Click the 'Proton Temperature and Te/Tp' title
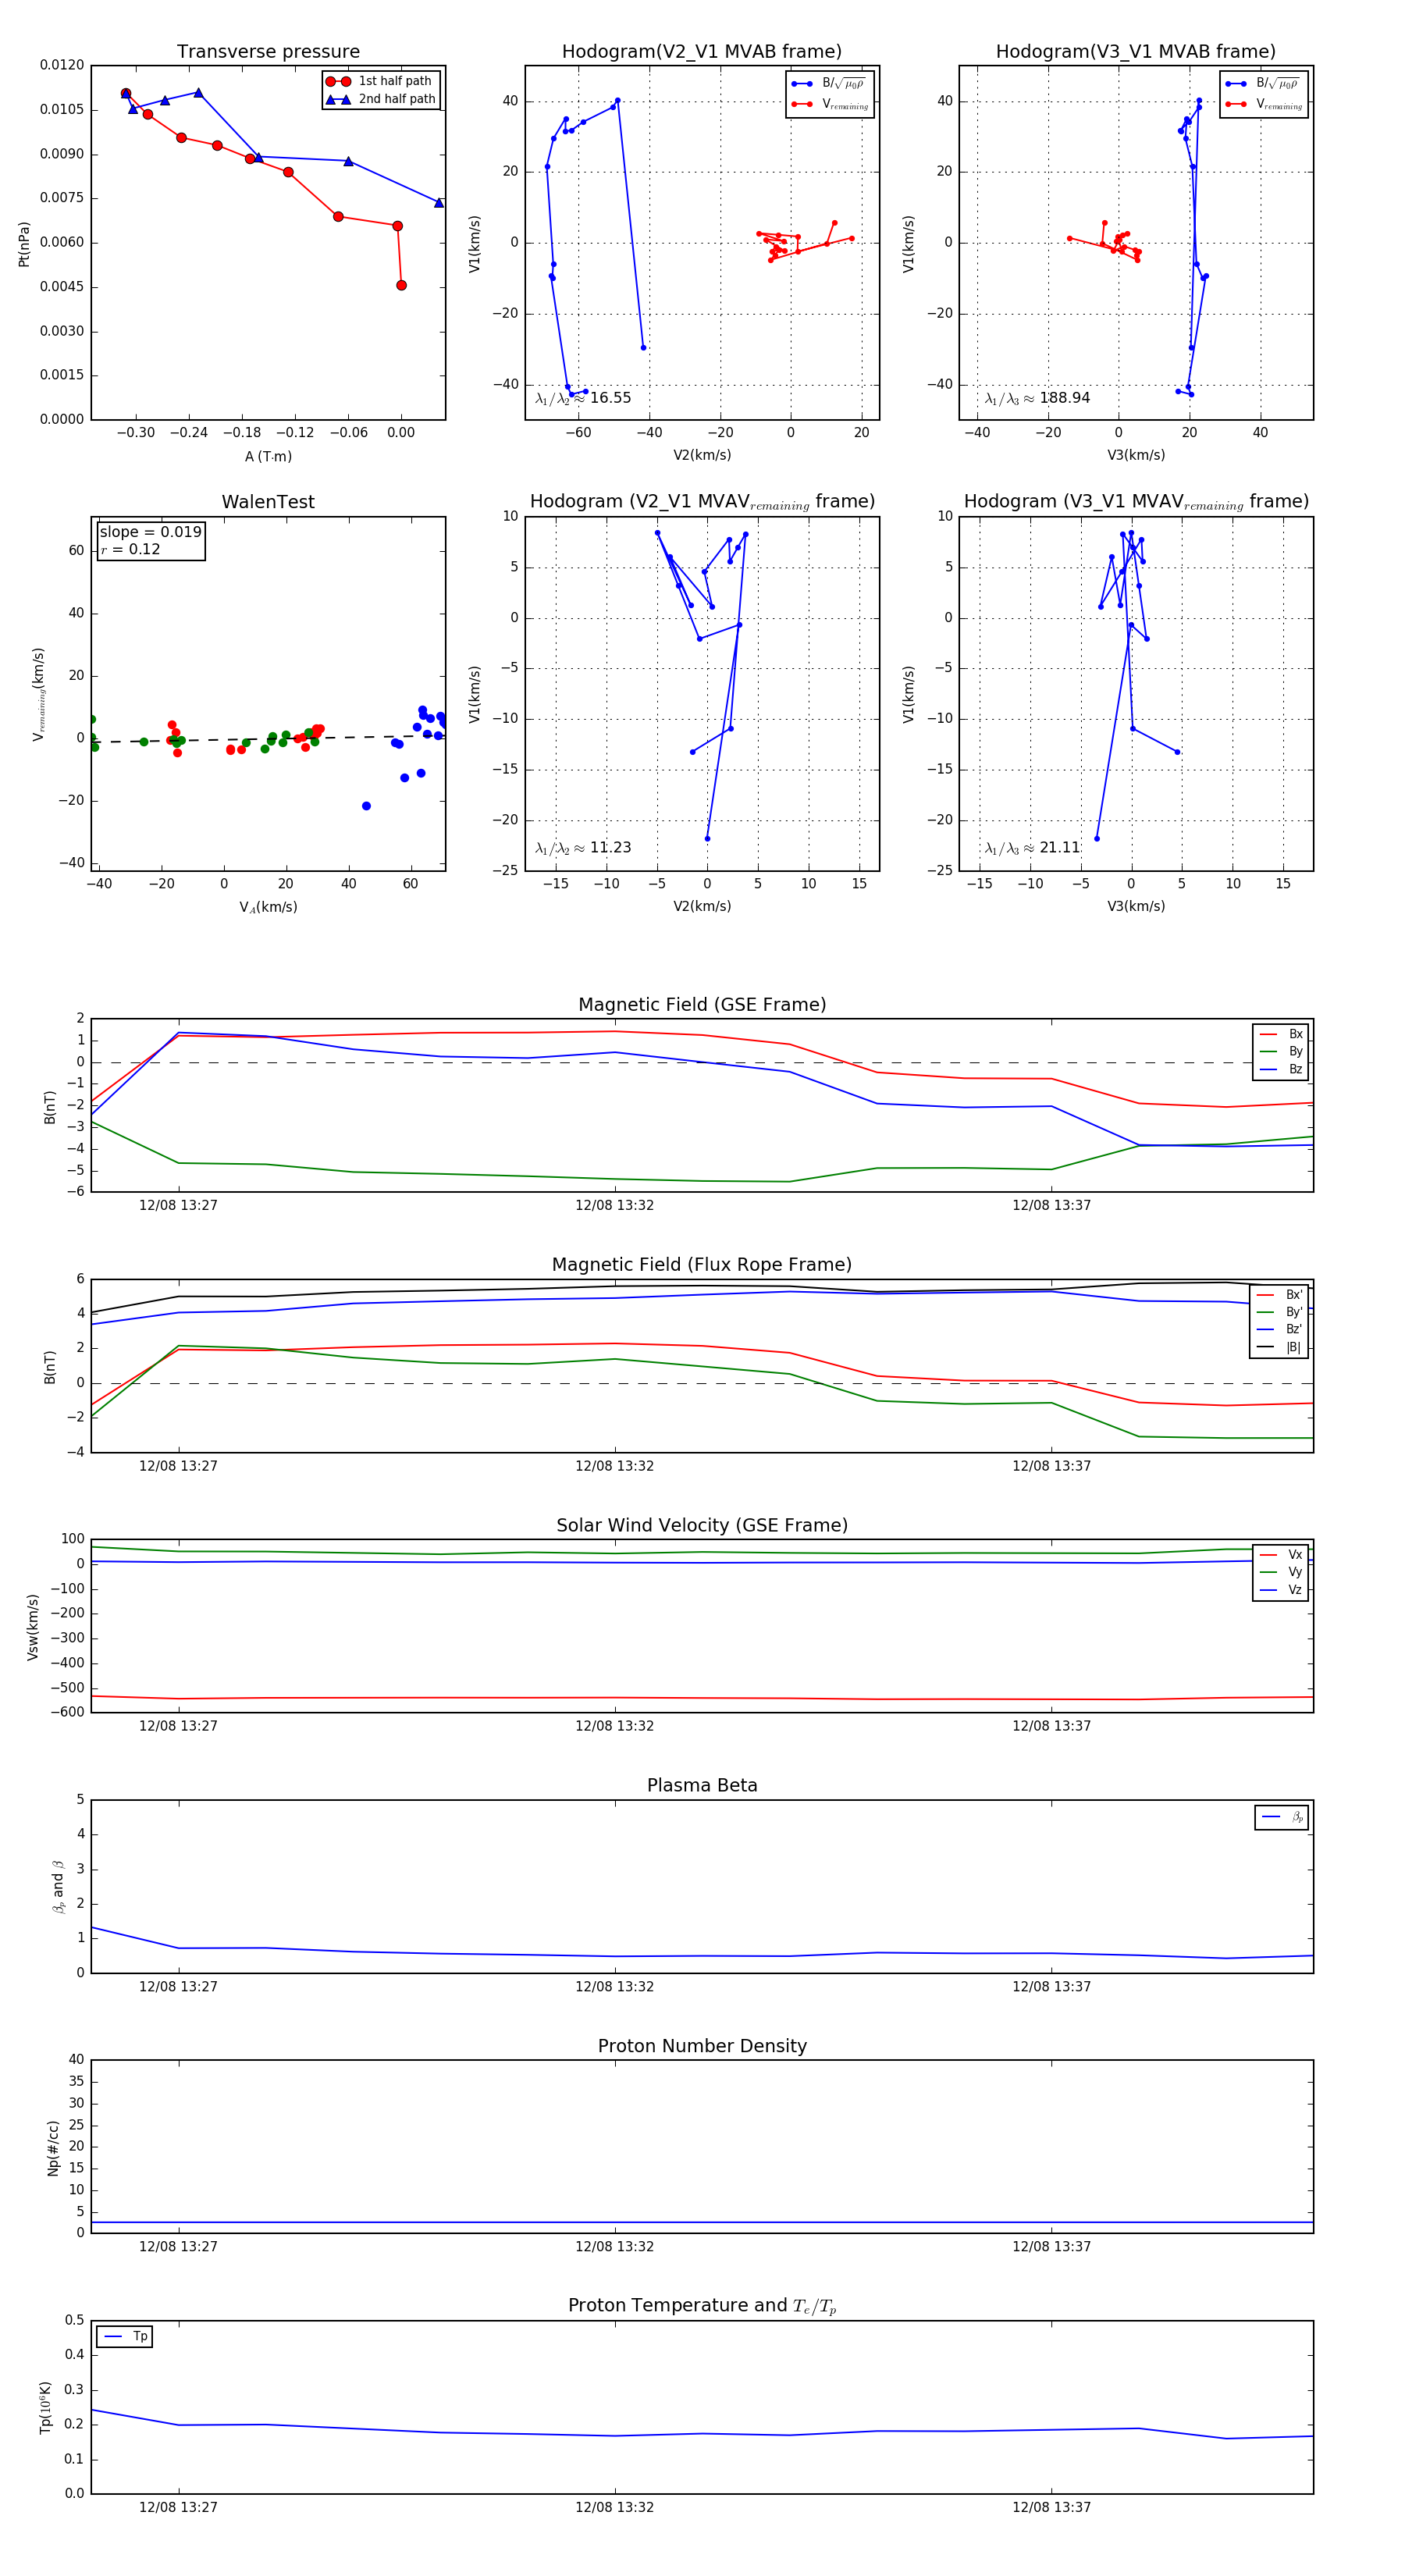This screenshot has width=1405, height=2576. coord(702,2306)
